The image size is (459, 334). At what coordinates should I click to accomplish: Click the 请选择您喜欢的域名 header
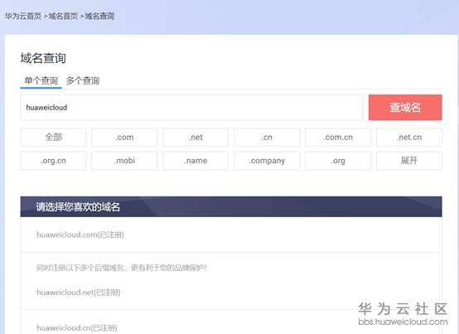(x=231, y=206)
